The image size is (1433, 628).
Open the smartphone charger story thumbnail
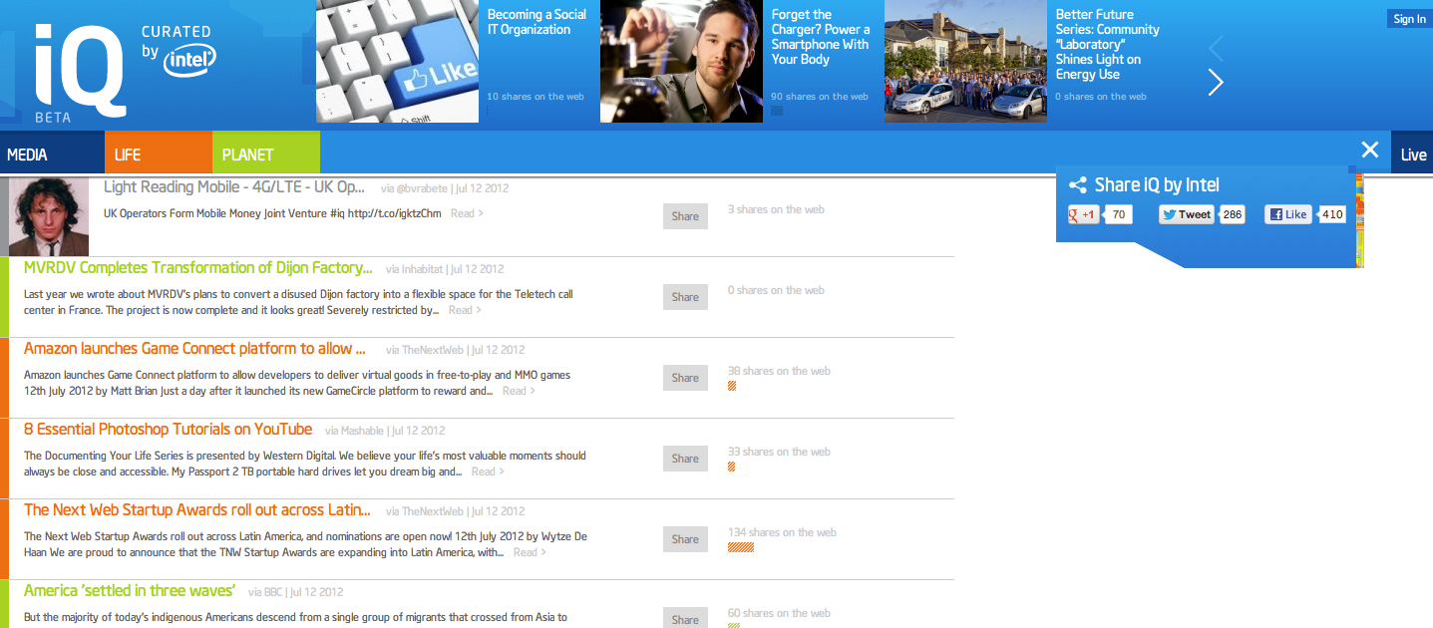pyautogui.click(x=681, y=61)
